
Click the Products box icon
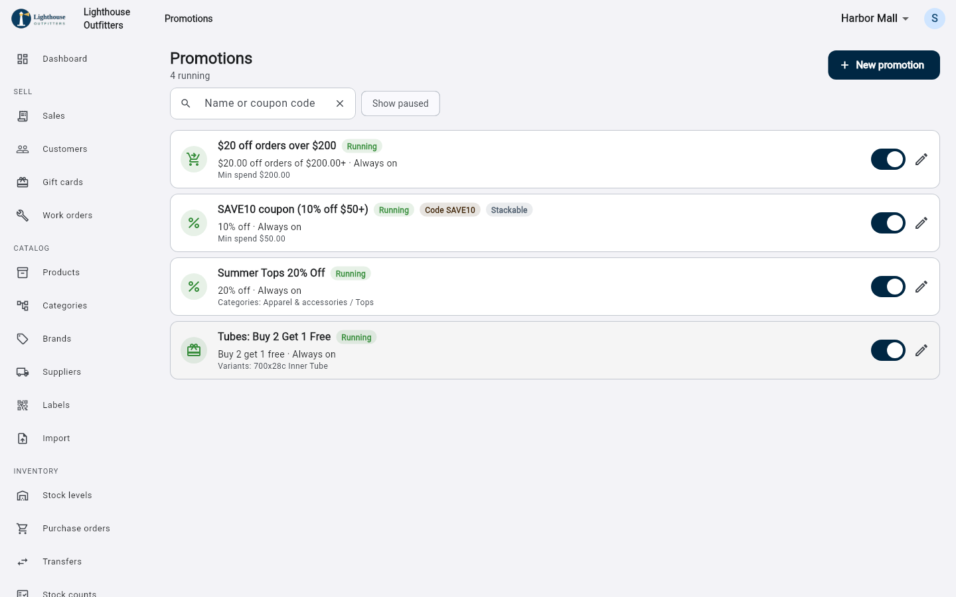click(x=23, y=273)
